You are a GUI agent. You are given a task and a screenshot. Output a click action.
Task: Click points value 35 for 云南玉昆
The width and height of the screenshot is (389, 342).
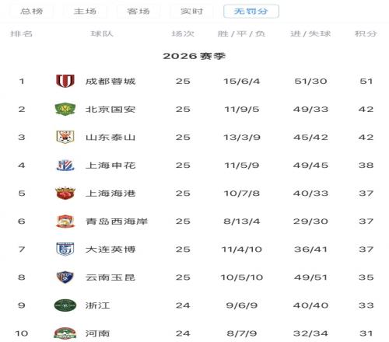point(366,277)
